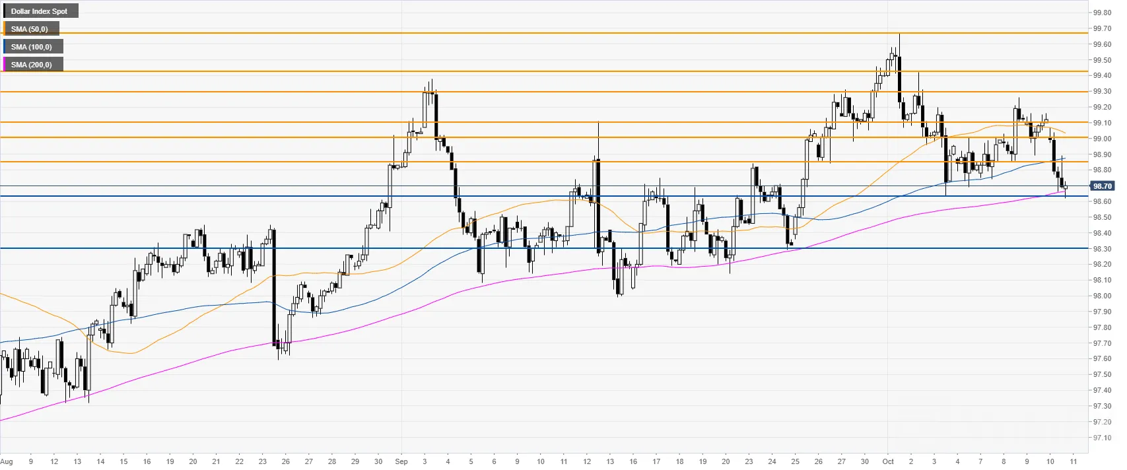Image resolution: width=1127 pixels, height=470 pixels.
Task: Click the Sep date label on time axis
Action: [401, 461]
